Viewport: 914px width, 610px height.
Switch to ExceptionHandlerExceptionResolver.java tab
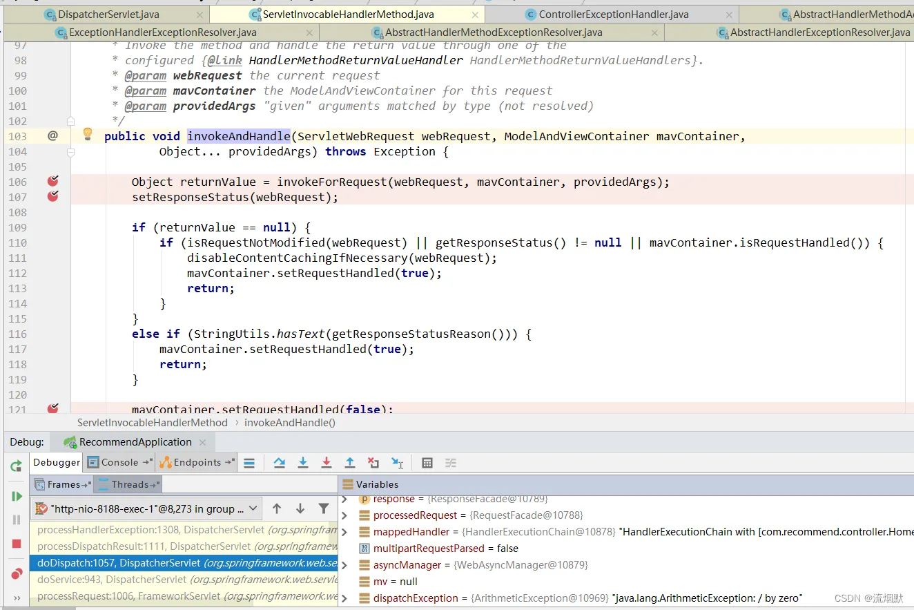[x=162, y=32]
